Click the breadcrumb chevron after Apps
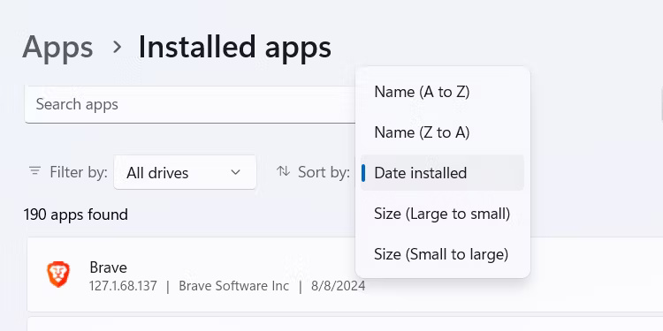 [117, 48]
